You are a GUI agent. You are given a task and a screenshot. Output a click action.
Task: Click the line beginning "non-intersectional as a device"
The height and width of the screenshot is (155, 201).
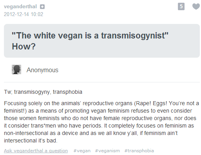(91, 133)
